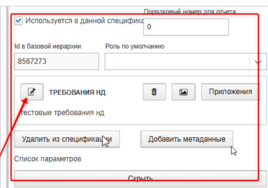Click the Id field containing 8567273
Screen dimensions: 268x188
(56, 61)
